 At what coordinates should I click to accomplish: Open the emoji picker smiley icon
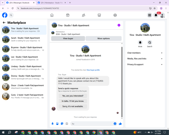click(x=115, y=124)
